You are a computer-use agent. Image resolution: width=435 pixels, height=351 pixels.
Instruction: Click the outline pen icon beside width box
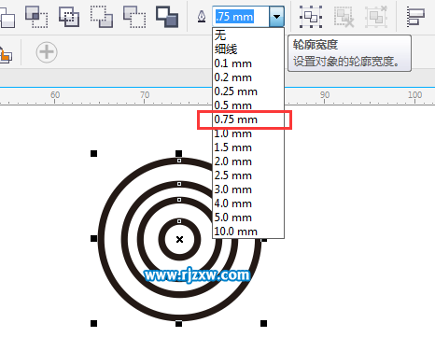202,17
